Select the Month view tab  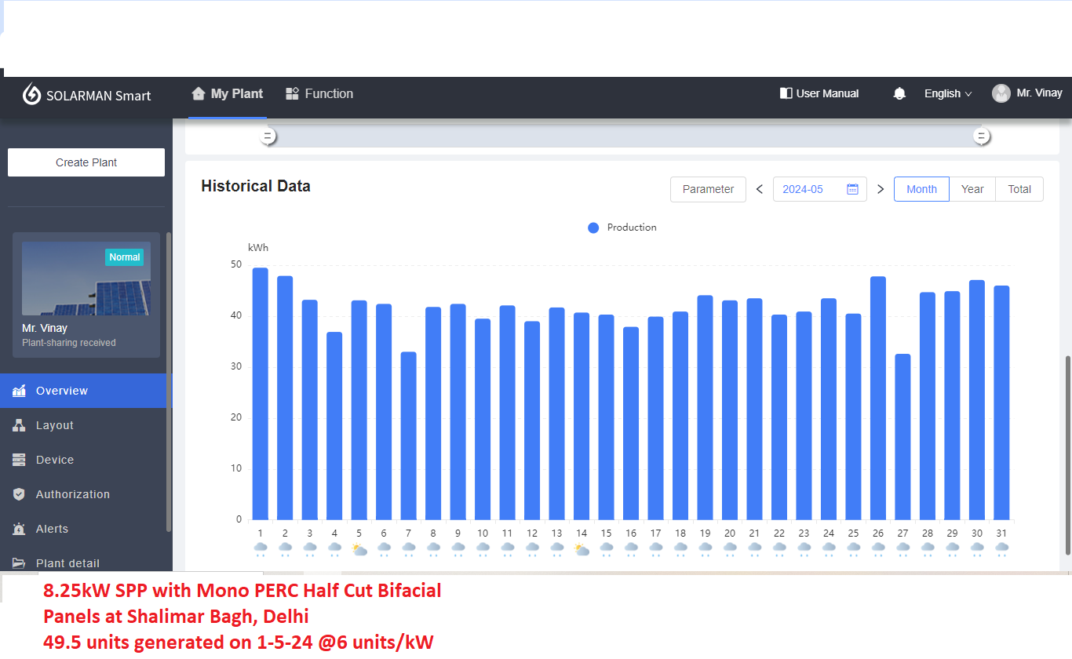click(x=921, y=189)
